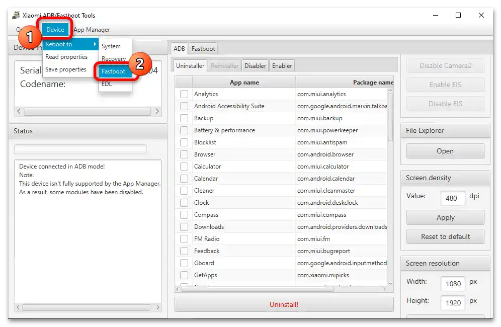Viewport: 501px width, 327px height.
Task: Switch to the main Fastboot tab
Action: point(203,49)
